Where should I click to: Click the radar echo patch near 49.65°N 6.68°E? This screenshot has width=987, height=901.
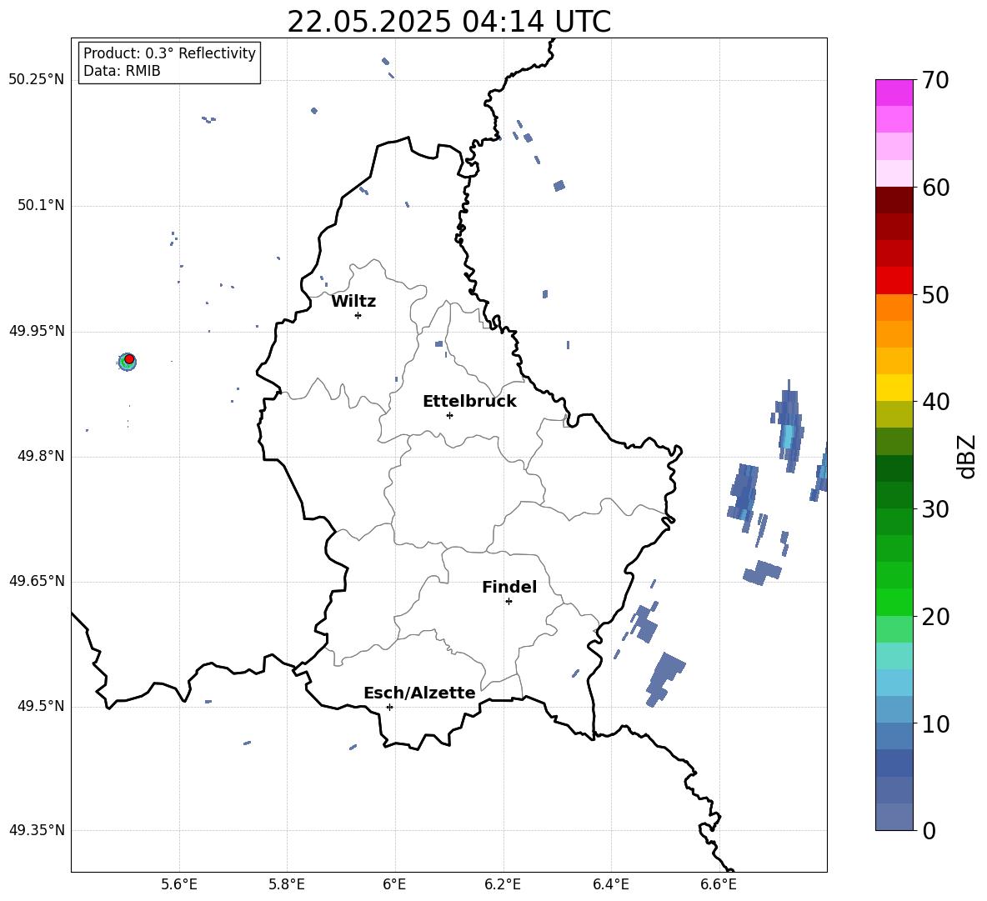(762, 573)
